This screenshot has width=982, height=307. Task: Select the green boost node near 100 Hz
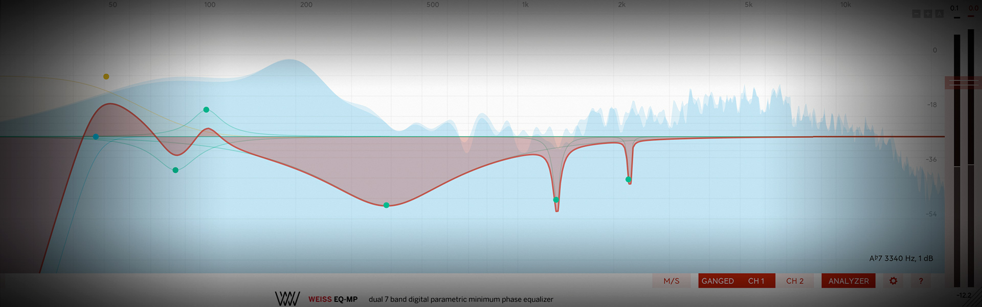click(206, 109)
